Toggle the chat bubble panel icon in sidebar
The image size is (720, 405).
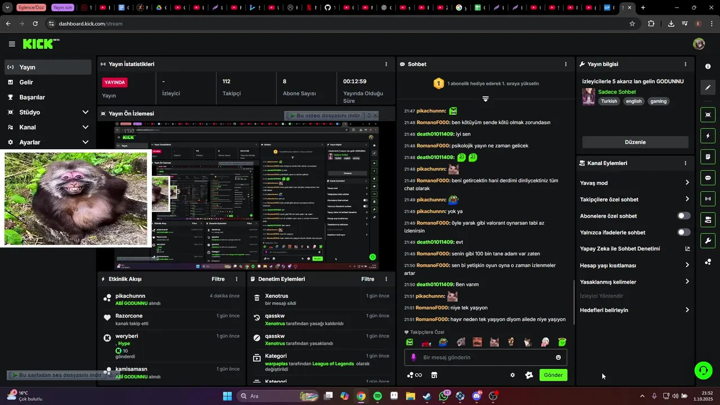(708, 178)
